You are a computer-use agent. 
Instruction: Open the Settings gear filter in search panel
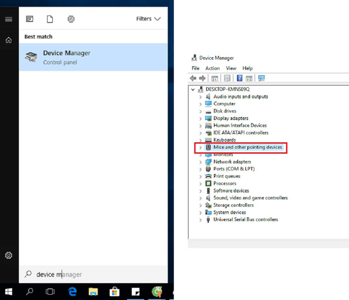[x=71, y=19]
